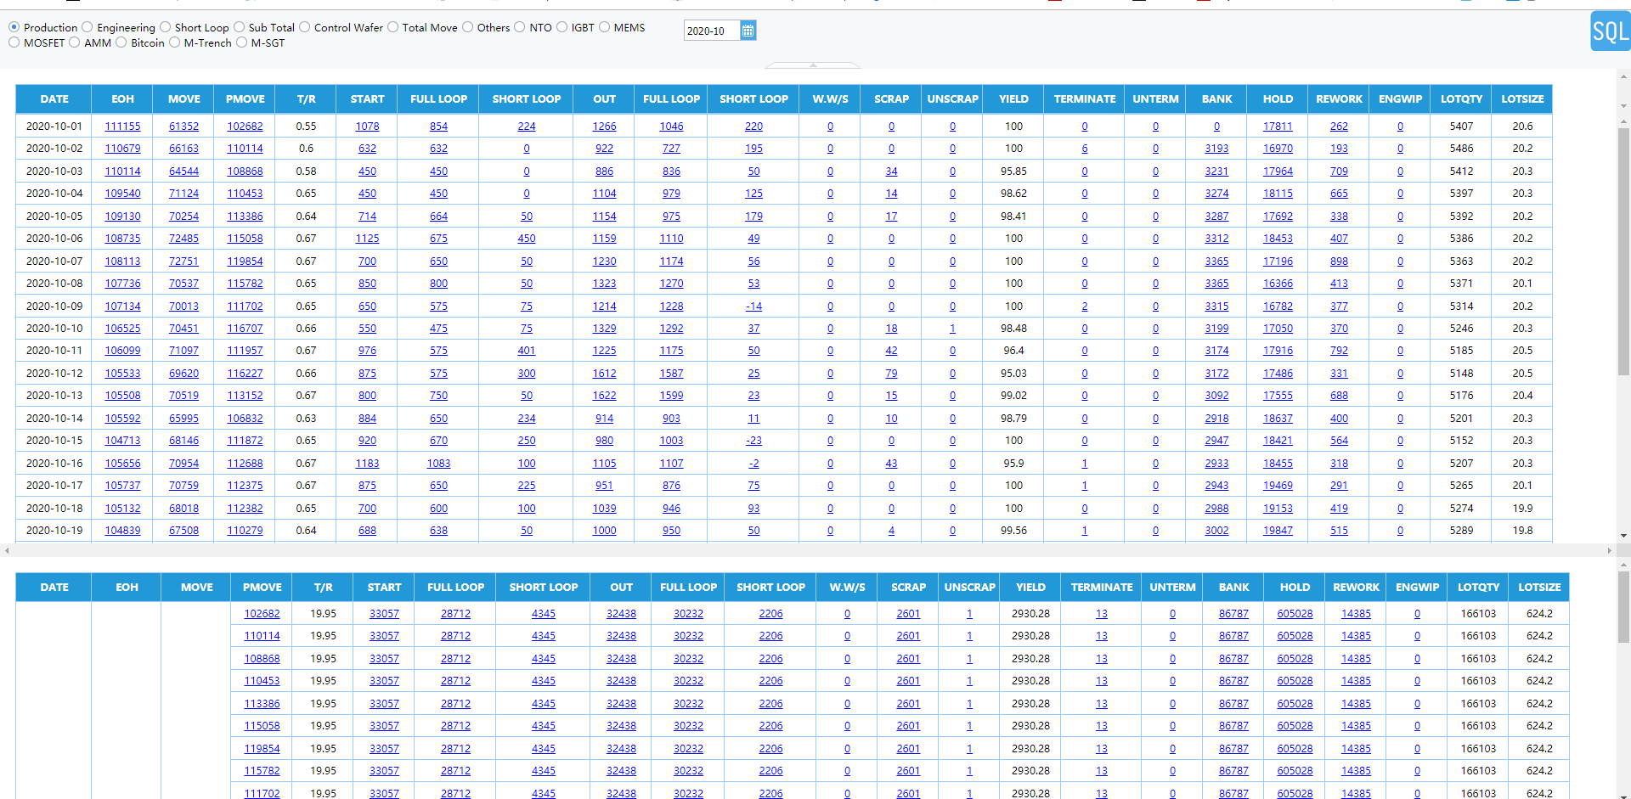Click yield value 95.85
Viewport: 1631px width, 799px height.
[x=1013, y=171]
